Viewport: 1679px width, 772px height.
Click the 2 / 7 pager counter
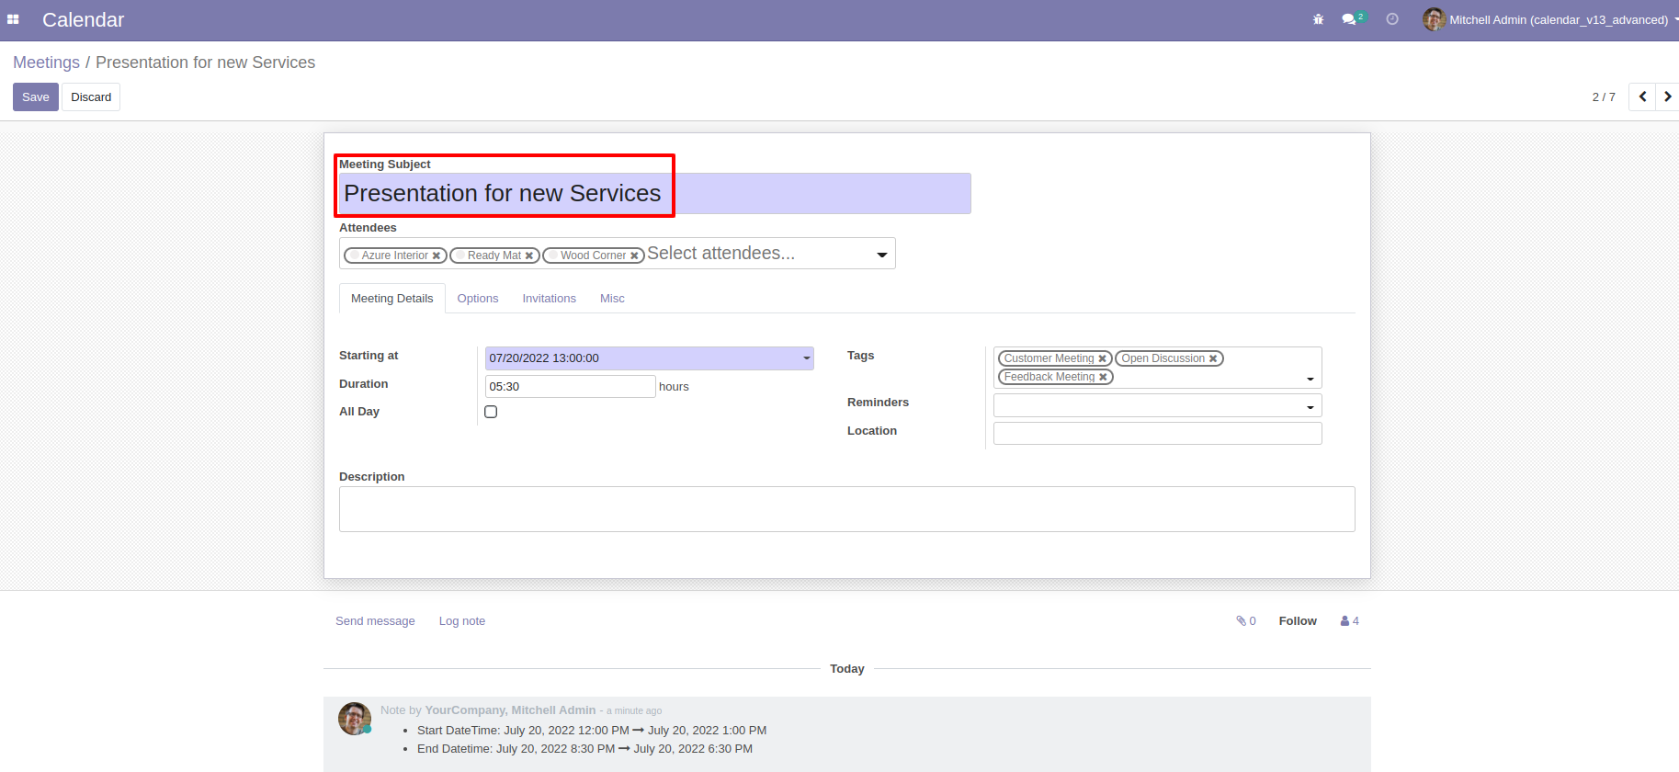[1604, 97]
